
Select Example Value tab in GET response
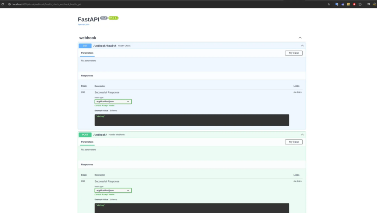point(101,110)
